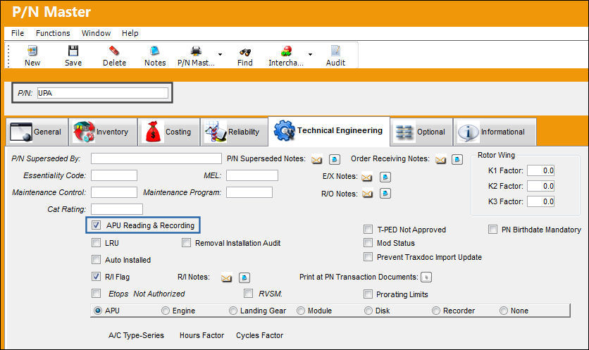Expand the Interchangeable dropdown arrow
This screenshot has width=589, height=350.
click(310, 54)
